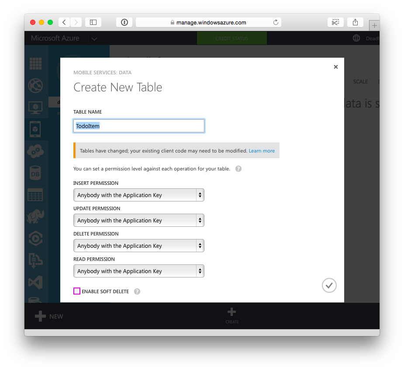This screenshot has height=371, width=404.
Task: Open Virtual Machines monitor icon in sidebar
Action: click(x=35, y=107)
